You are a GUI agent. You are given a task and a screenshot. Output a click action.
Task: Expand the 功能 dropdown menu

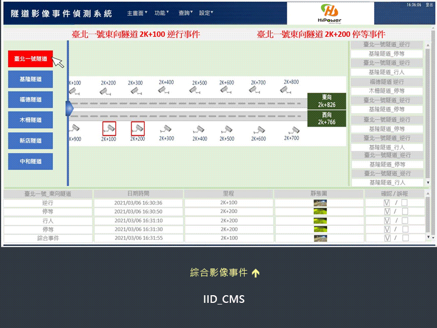[x=161, y=13]
